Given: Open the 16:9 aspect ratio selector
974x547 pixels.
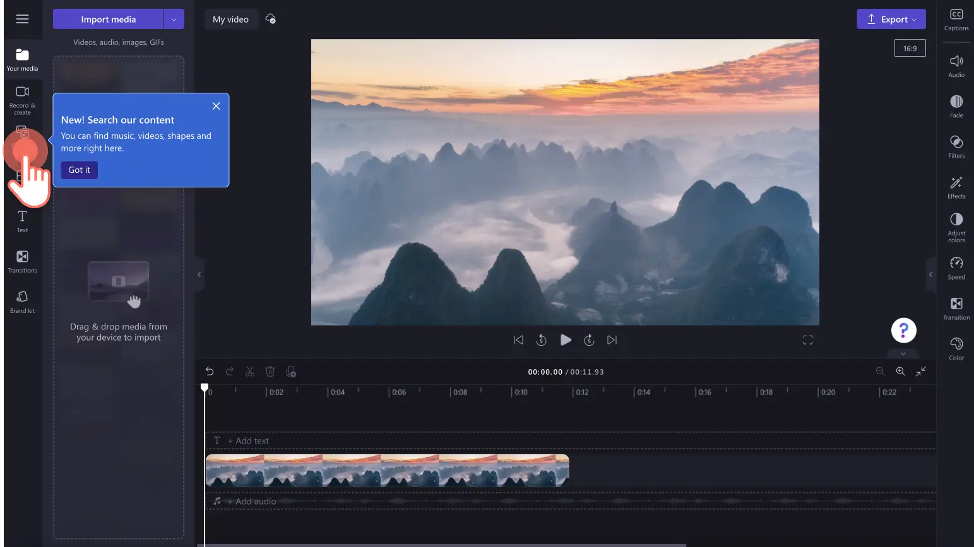Looking at the screenshot, I should pyautogui.click(x=910, y=48).
